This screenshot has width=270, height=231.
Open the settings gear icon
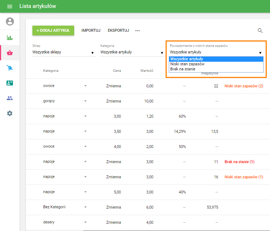pos(10,113)
